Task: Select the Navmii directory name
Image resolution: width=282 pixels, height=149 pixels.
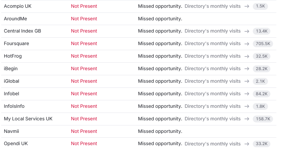Action: 11,131
